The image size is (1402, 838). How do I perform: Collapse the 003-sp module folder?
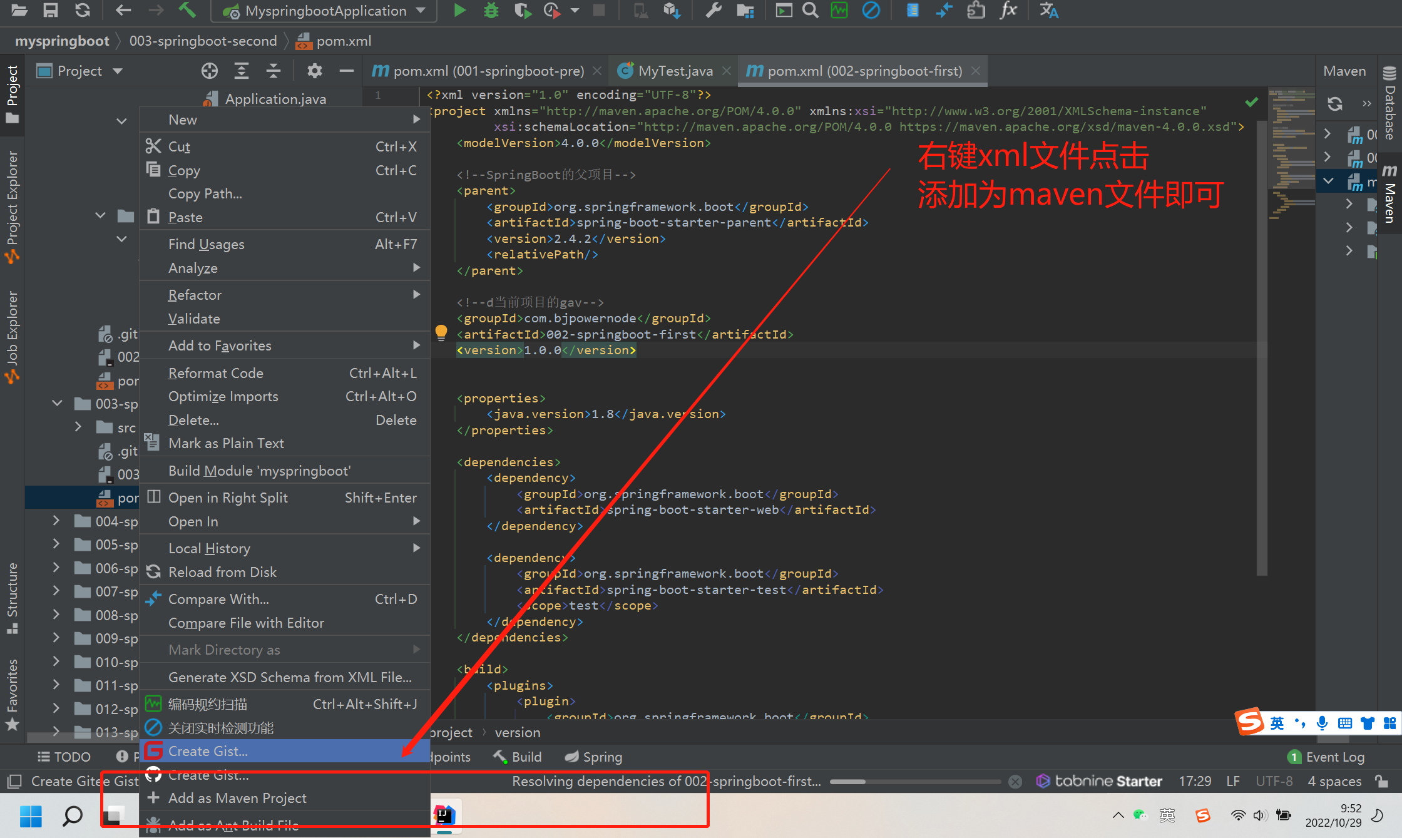(57, 404)
